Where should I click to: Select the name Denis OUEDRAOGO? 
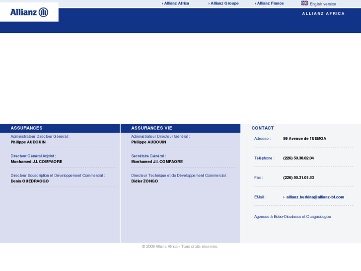tap(30, 181)
